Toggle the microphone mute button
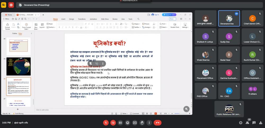 point(106,123)
